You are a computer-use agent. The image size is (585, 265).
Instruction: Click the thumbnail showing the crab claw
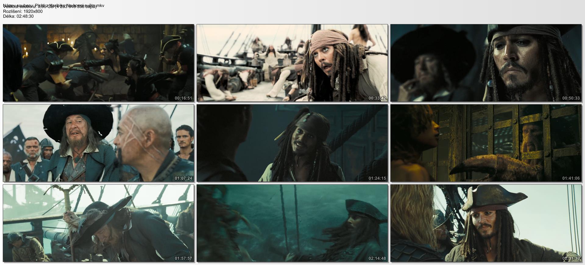(x=486, y=143)
